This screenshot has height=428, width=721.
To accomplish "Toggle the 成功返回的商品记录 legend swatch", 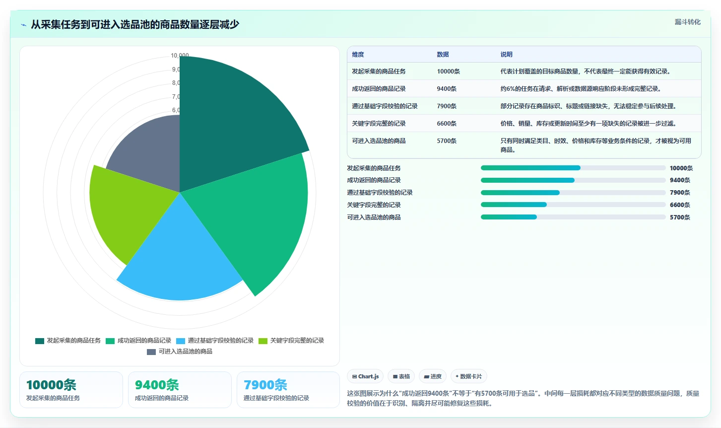I will tap(110, 341).
